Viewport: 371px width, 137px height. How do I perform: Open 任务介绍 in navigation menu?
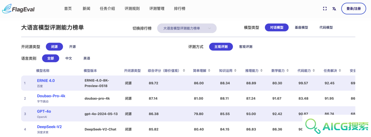click(108, 9)
